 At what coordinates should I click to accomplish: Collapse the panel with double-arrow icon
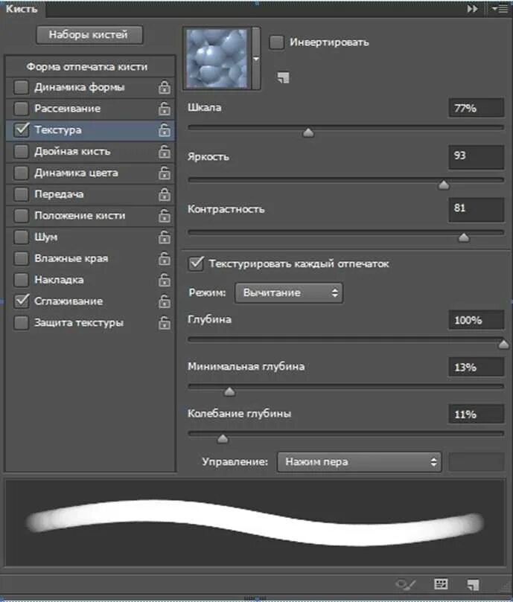(472, 8)
